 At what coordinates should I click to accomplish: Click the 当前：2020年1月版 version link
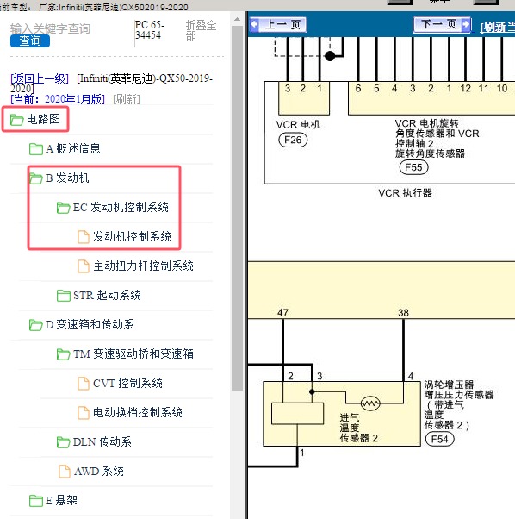tap(58, 99)
